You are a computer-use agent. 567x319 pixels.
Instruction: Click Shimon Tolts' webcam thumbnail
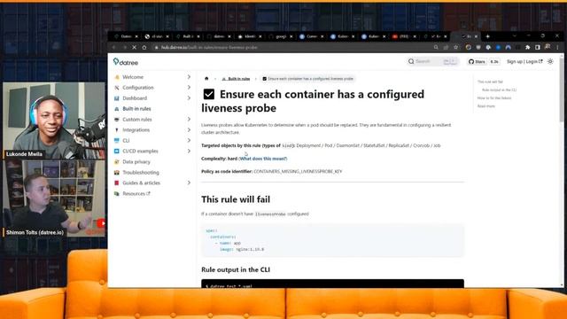click(54, 198)
